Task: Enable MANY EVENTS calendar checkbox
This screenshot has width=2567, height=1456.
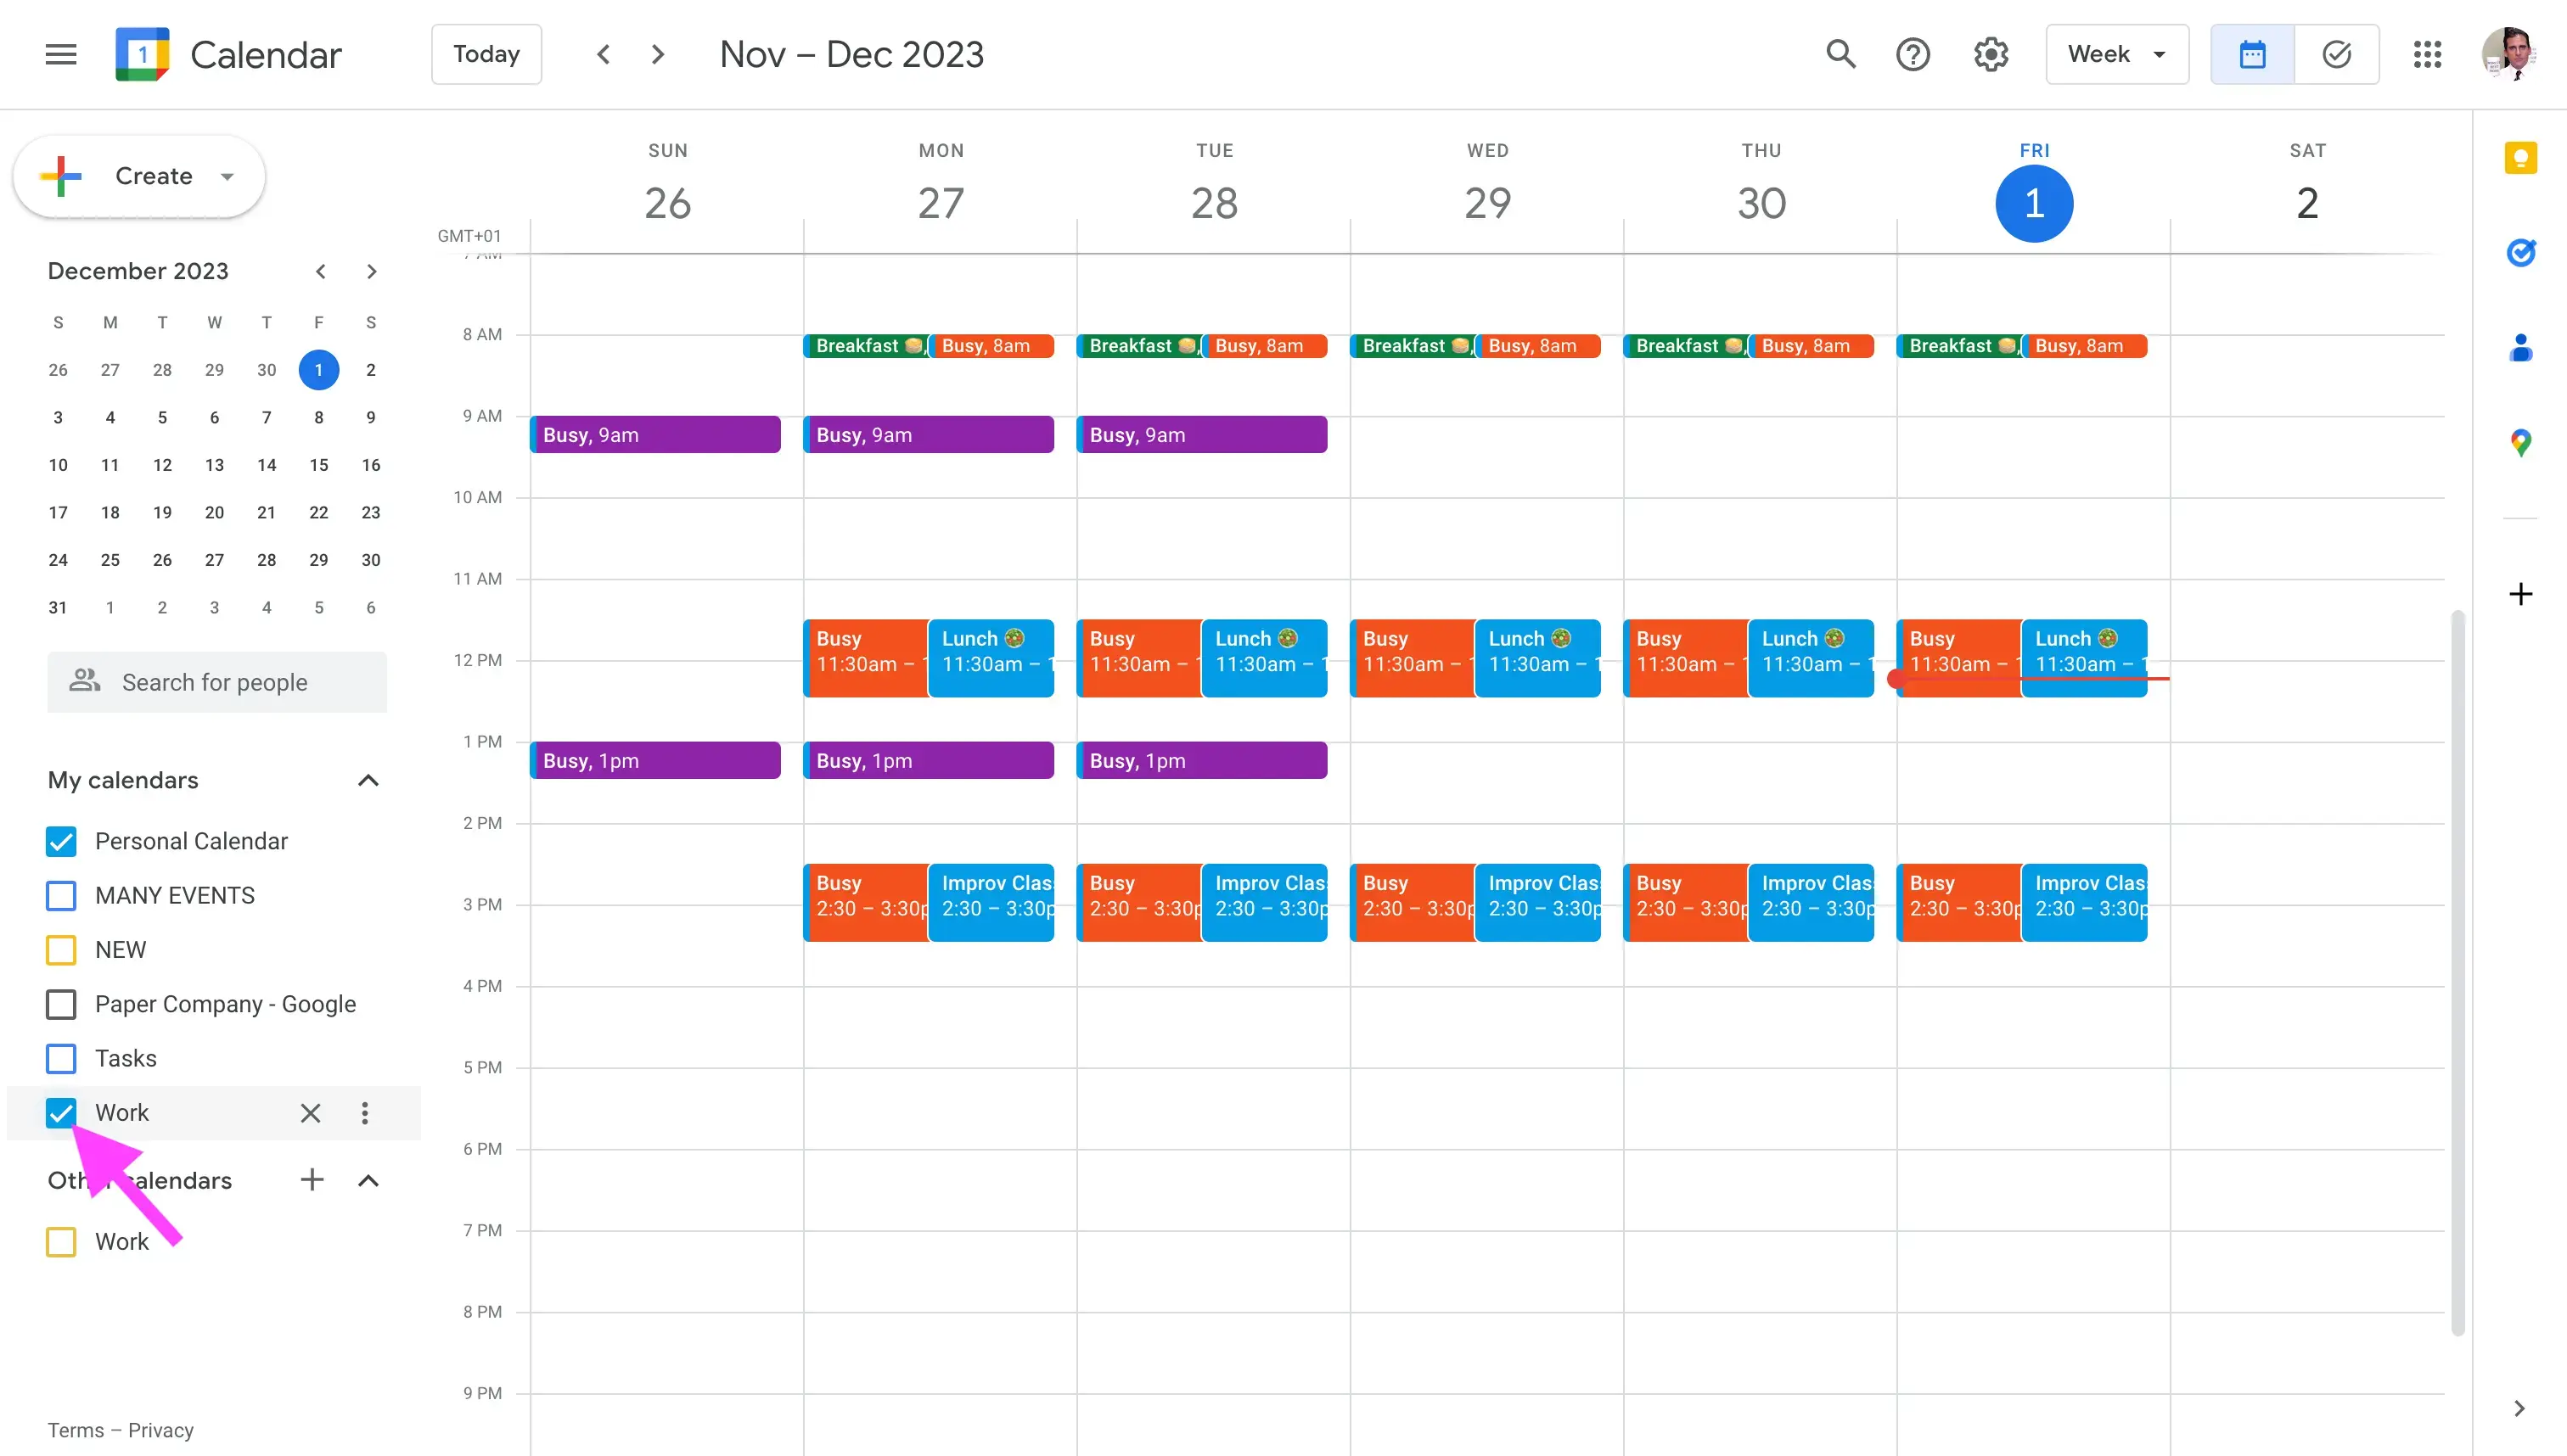Action: coord(62,895)
